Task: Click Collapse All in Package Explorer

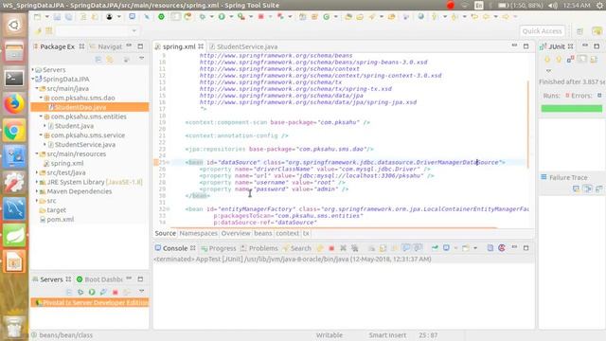Action: [98, 60]
